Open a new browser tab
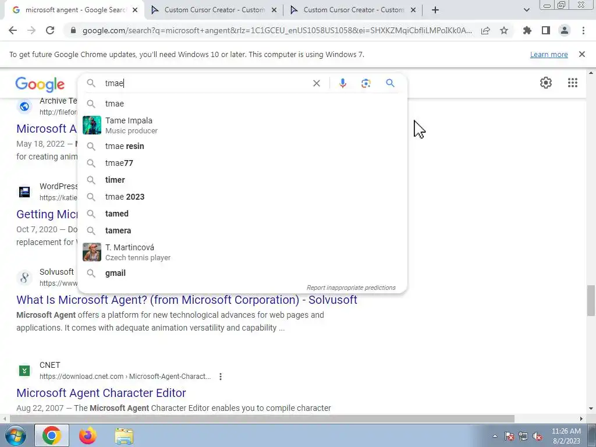The image size is (596, 447). (x=435, y=10)
